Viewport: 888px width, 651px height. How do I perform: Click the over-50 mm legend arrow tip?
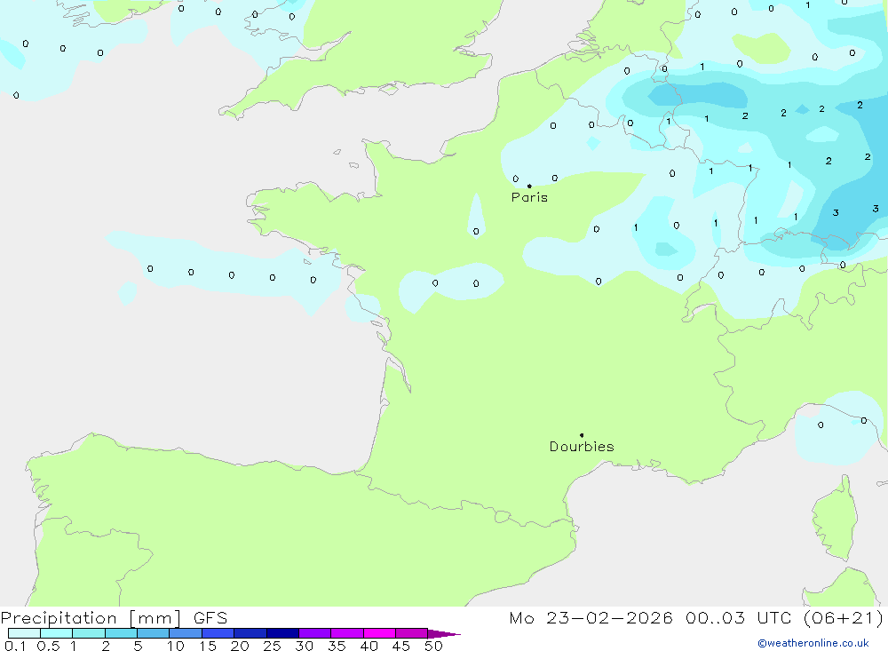(444, 633)
